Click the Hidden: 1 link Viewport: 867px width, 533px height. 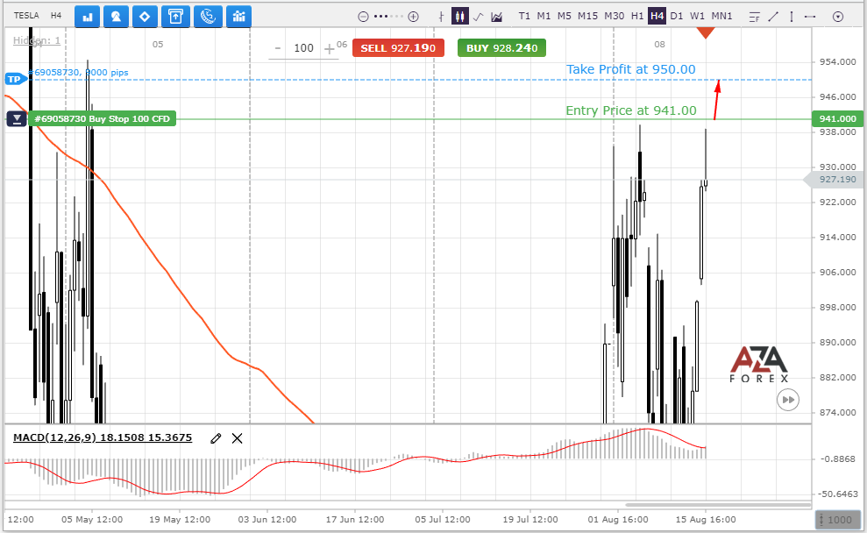(37, 40)
